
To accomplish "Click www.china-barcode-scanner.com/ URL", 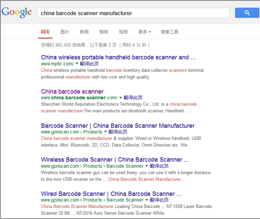I will [x=79, y=98].
